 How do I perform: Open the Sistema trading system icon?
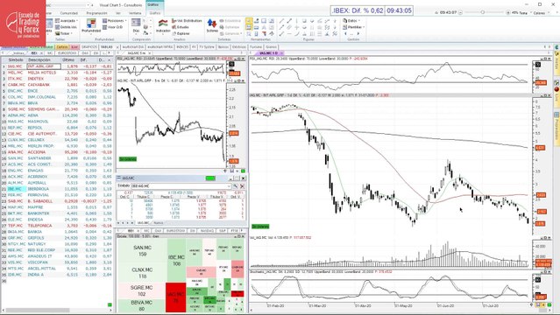click(212, 25)
